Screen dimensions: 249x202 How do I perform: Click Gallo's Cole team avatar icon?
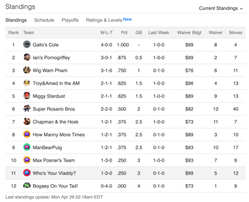(x=27, y=44)
